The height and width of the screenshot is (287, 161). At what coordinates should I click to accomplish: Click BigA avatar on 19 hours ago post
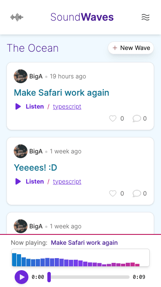pyautogui.click(x=21, y=76)
